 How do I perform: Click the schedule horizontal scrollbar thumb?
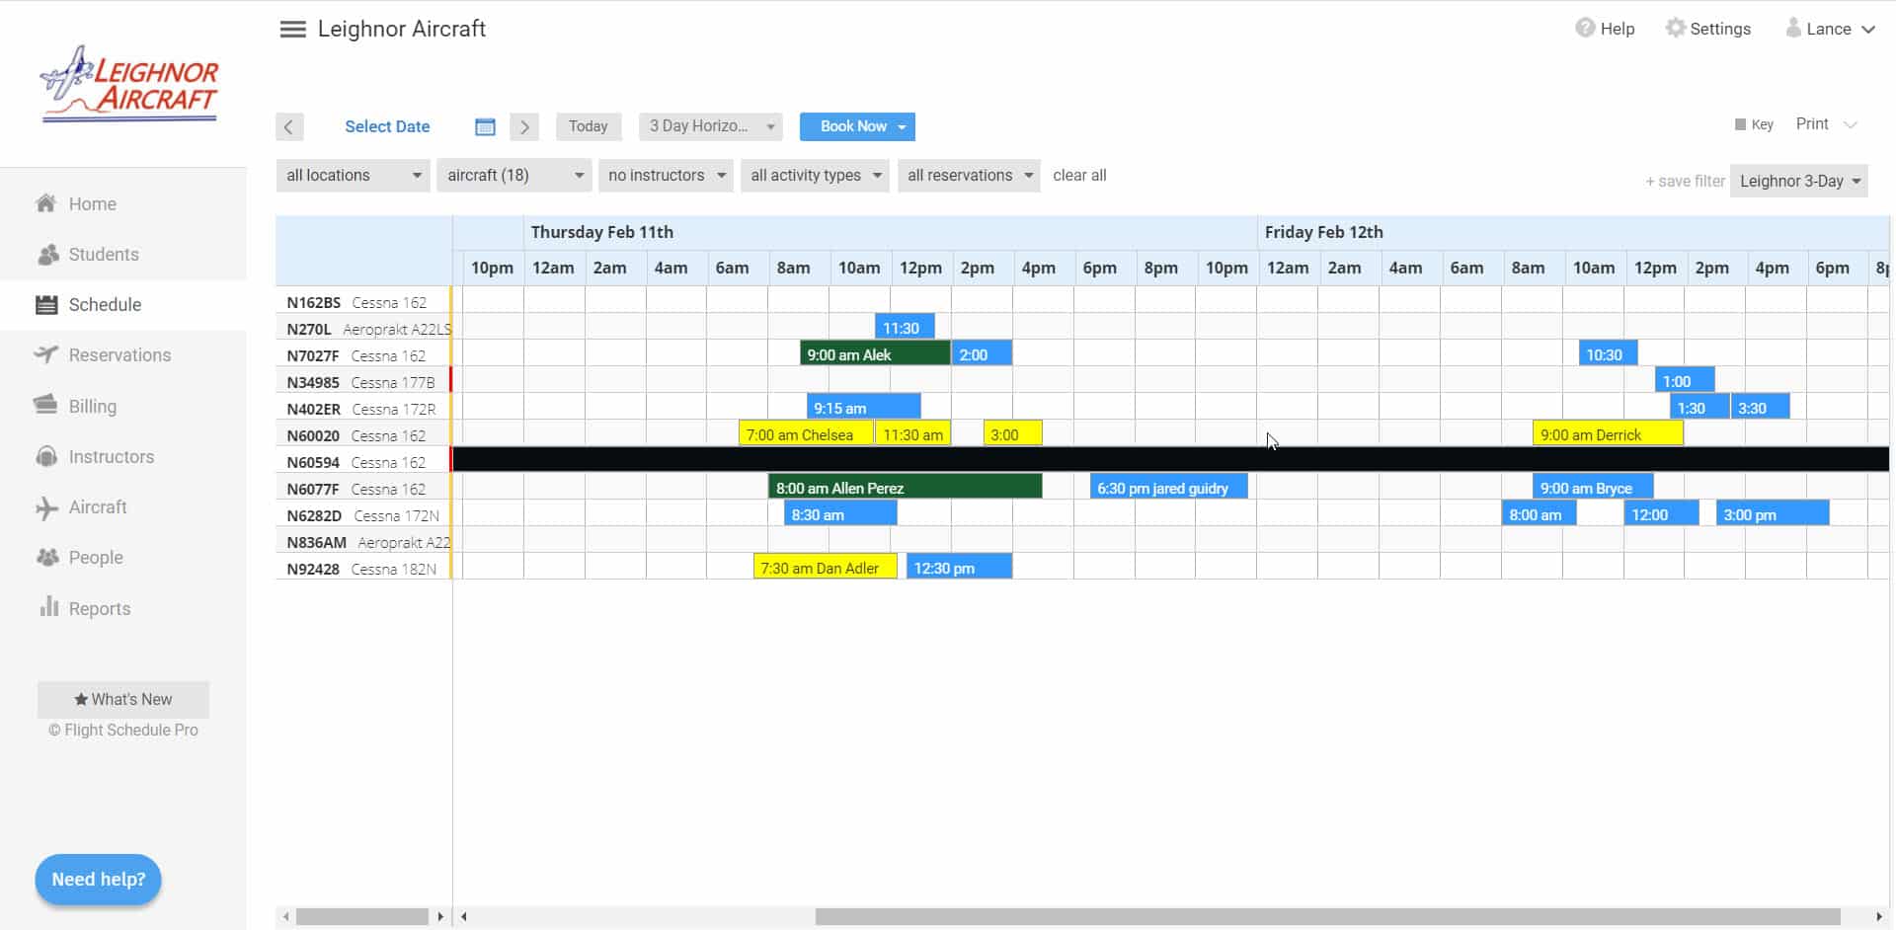tap(1327, 916)
